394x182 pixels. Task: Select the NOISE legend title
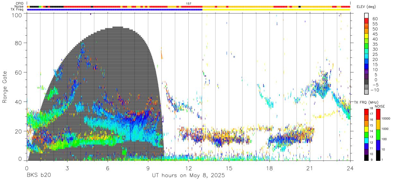(380, 106)
